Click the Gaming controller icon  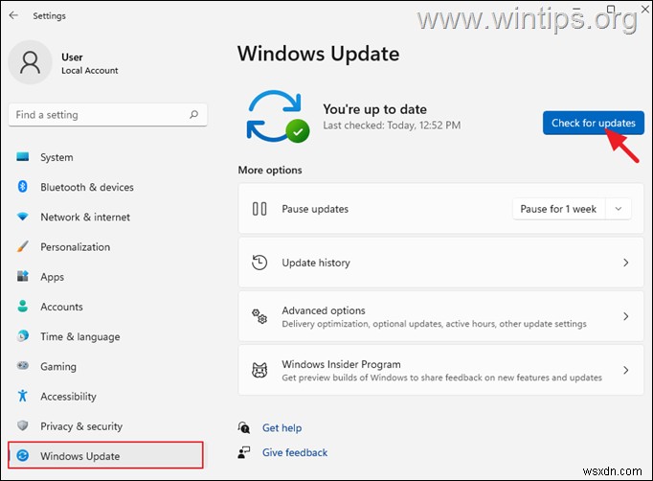point(23,367)
